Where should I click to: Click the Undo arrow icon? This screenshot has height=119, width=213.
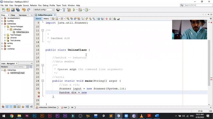pos(24,10)
